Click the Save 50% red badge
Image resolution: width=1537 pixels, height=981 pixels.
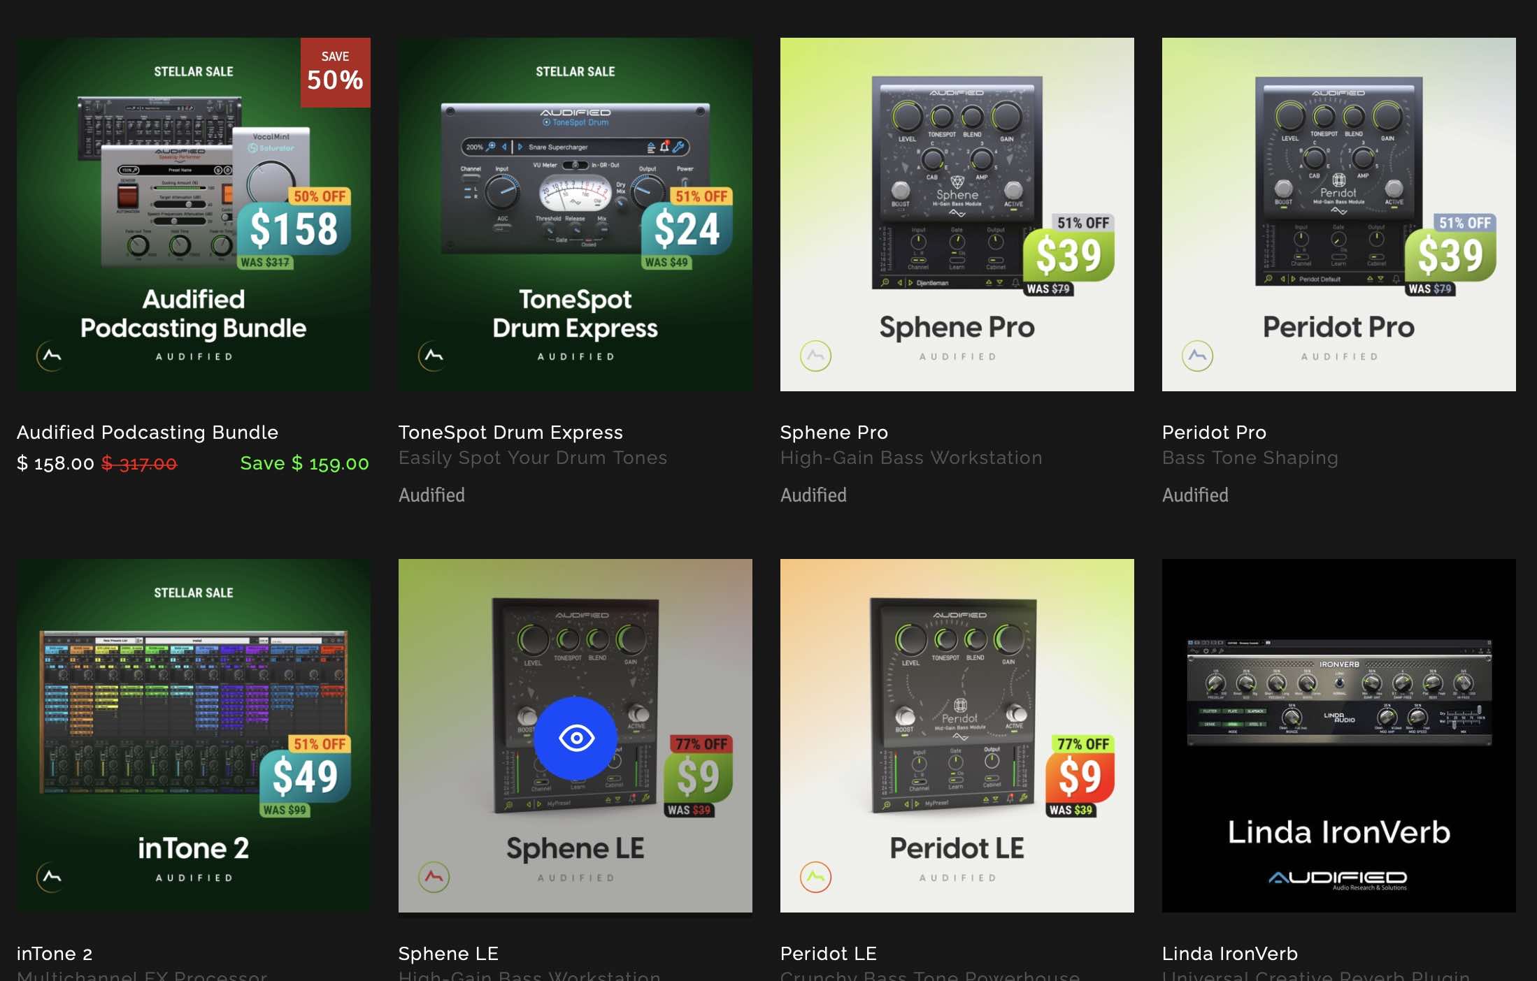coord(336,73)
